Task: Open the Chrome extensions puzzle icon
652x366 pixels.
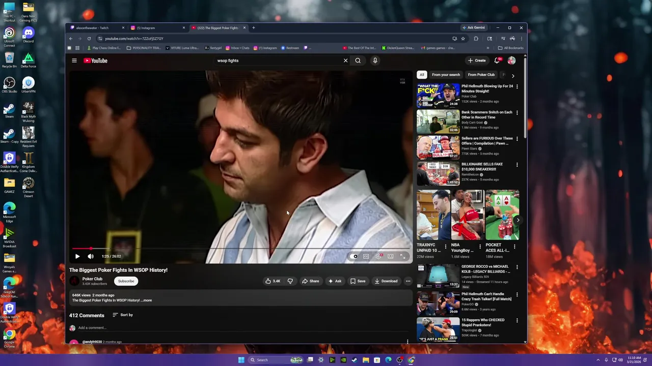Action: (x=476, y=39)
